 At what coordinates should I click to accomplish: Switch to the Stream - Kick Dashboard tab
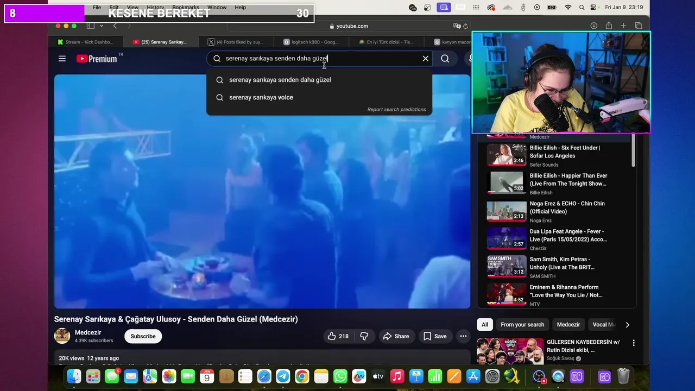click(86, 42)
